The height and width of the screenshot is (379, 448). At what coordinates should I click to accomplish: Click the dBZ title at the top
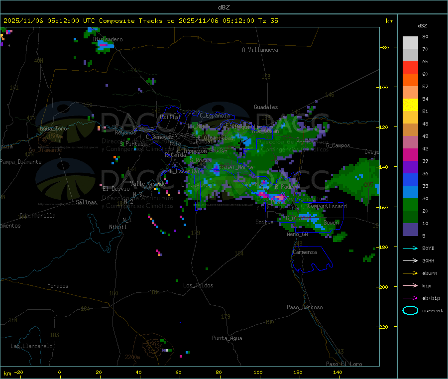tap(224, 7)
